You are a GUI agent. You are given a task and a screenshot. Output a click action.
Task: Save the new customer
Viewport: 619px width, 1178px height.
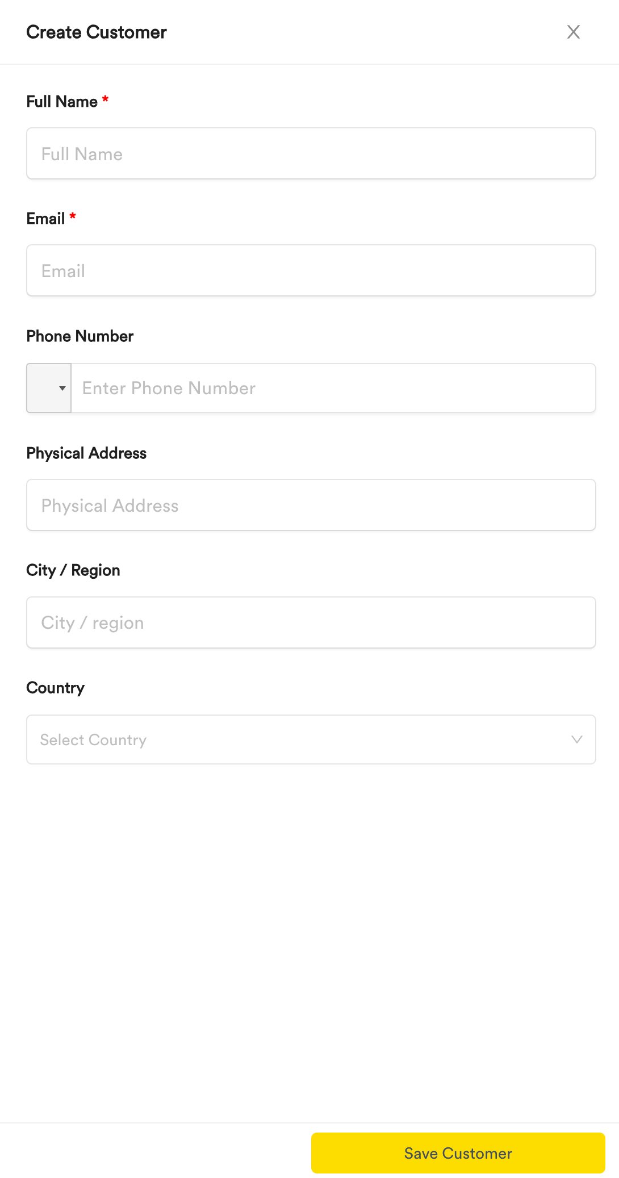click(458, 1153)
